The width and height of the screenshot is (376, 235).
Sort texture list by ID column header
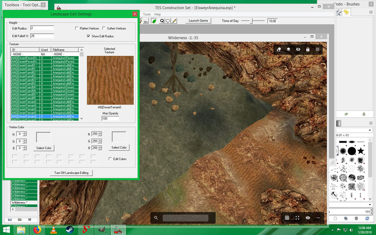tap(25, 50)
